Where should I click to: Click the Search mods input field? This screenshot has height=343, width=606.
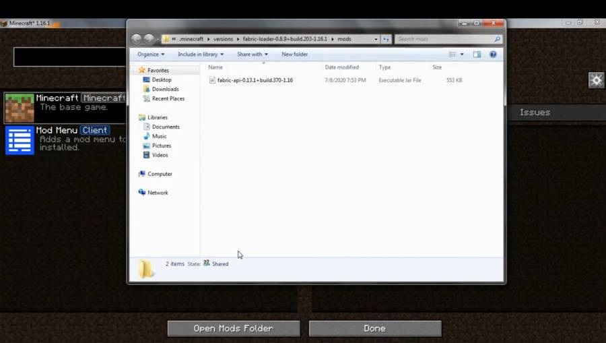(444, 39)
